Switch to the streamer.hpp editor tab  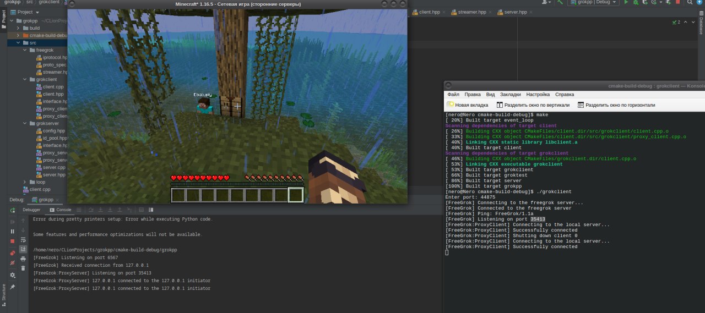(x=468, y=12)
